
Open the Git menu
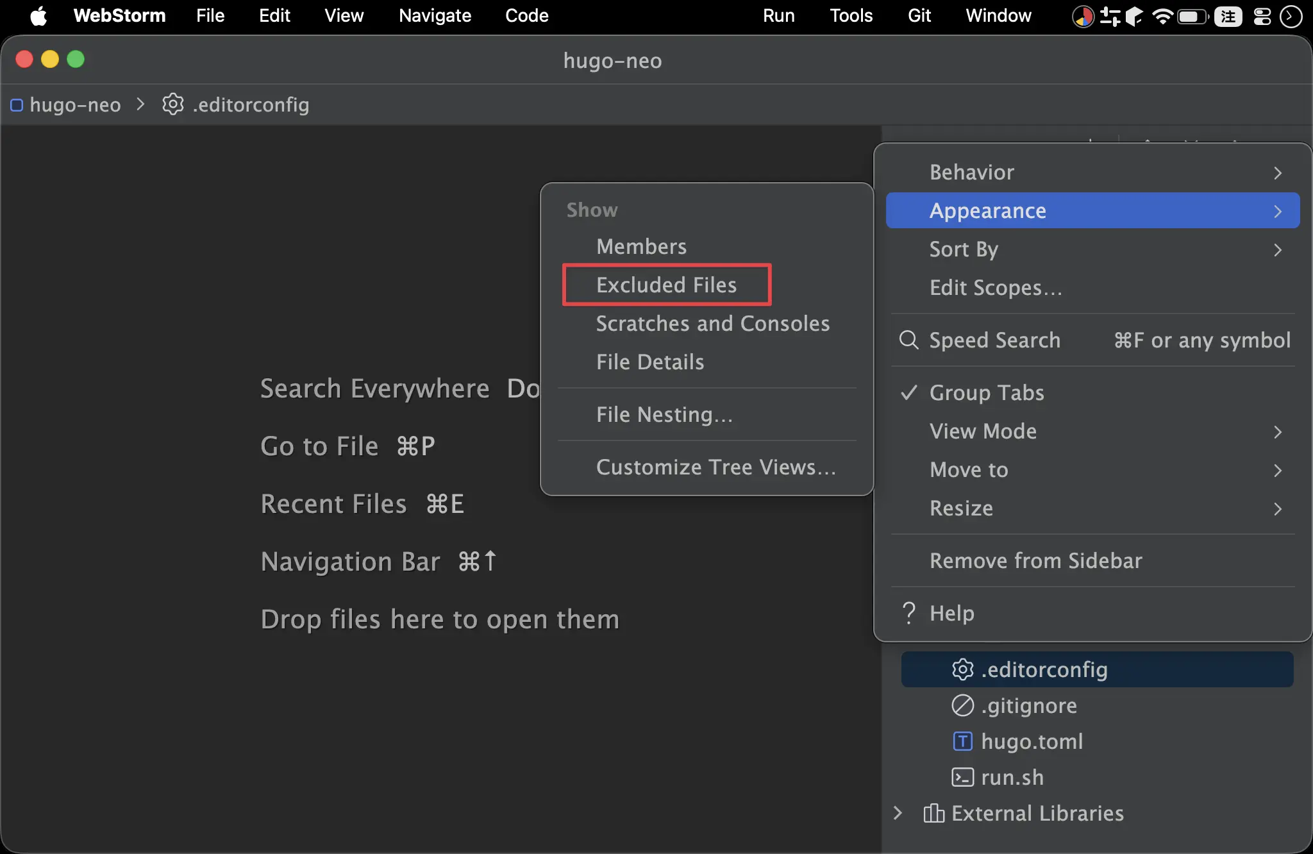pos(919,15)
